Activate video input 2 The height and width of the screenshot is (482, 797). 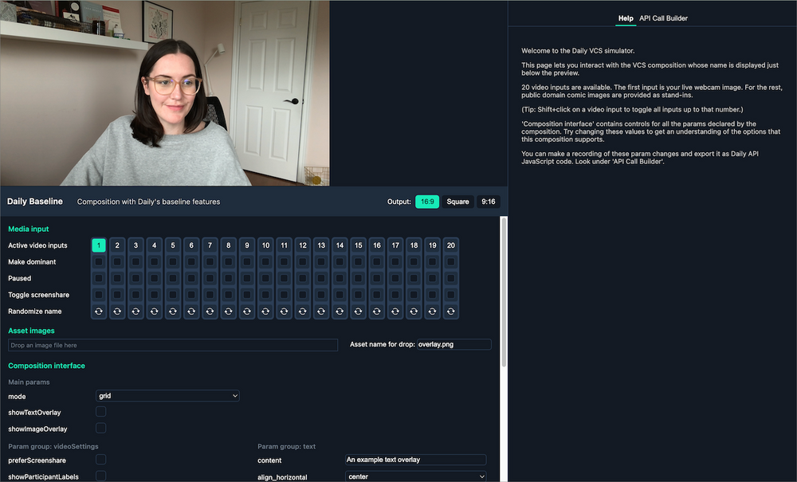[x=117, y=245]
